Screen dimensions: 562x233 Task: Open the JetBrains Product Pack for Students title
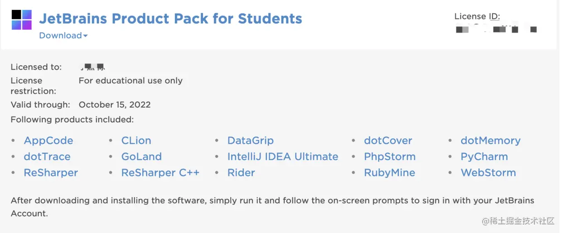tap(170, 19)
